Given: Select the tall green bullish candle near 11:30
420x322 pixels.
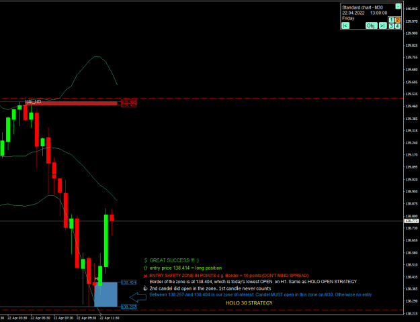Looking at the screenshot, I should pos(106,241).
